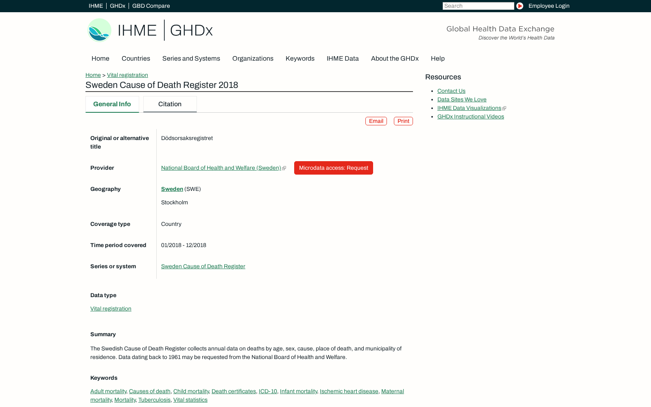Screen dimensions: 651x407
Task: Click the Causes of death keyword
Action: click(x=150, y=392)
